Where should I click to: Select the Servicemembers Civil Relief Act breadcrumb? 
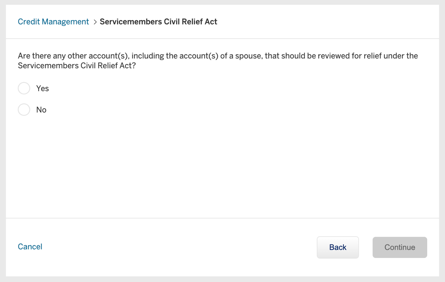tap(158, 22)
